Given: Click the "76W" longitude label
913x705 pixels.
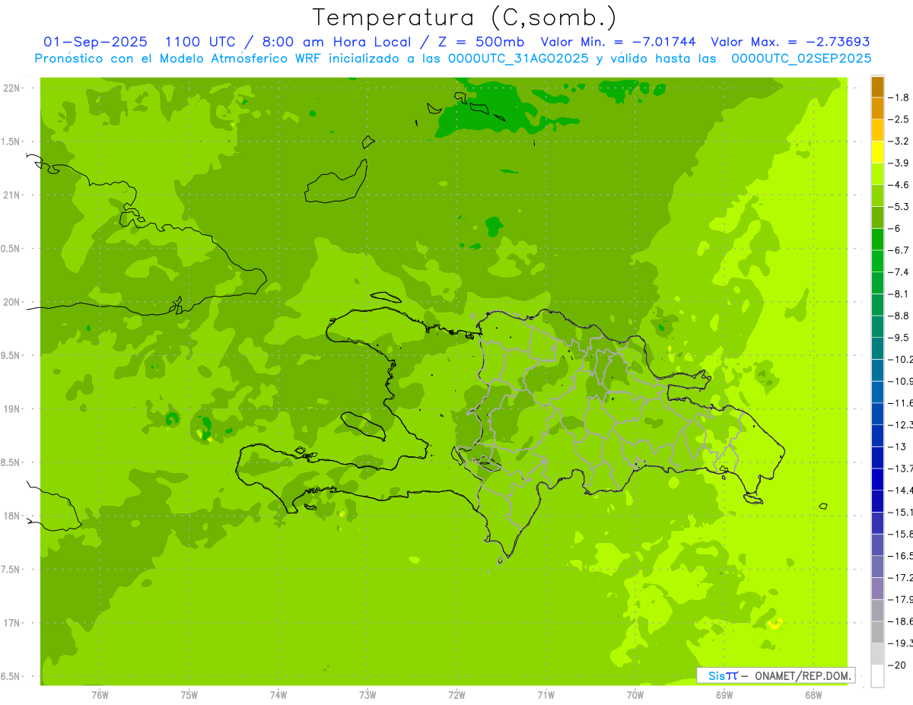Looking at the screenshot, I should coord(100,695).
